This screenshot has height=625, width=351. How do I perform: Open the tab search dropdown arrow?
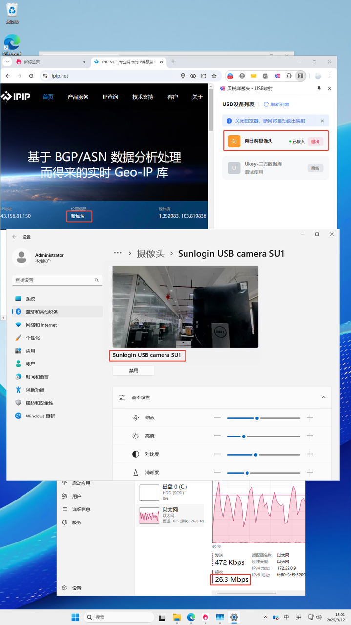(x=7, y=62)
